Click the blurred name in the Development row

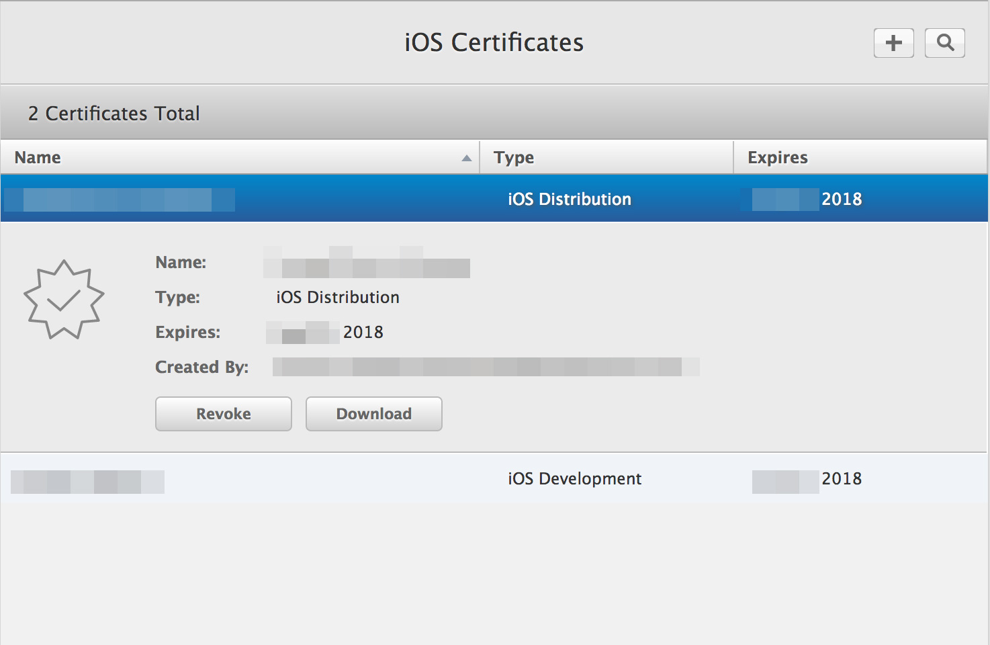click(x=87, y=482)
